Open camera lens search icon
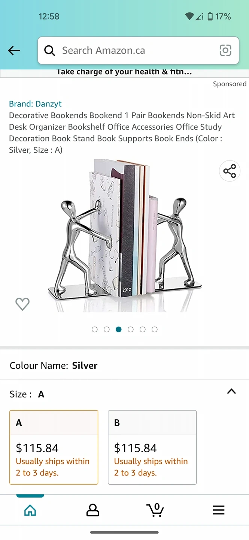249x540 pixels. [x=225, y=51]
